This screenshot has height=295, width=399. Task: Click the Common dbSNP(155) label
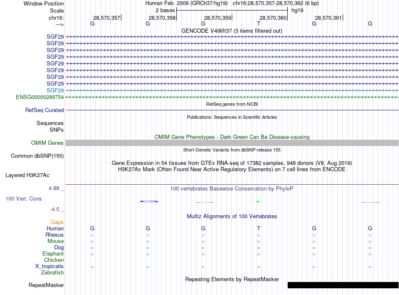pos(37,156)
